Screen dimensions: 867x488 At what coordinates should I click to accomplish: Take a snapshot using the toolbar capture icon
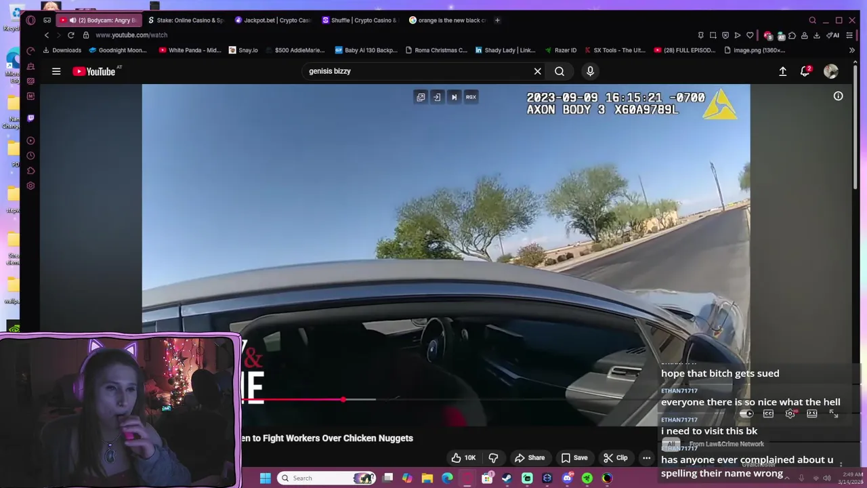coord(713,35)
